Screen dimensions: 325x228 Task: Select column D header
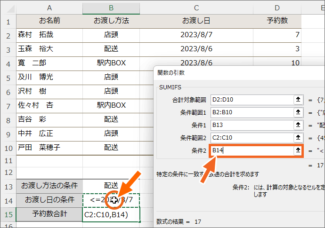277,8
